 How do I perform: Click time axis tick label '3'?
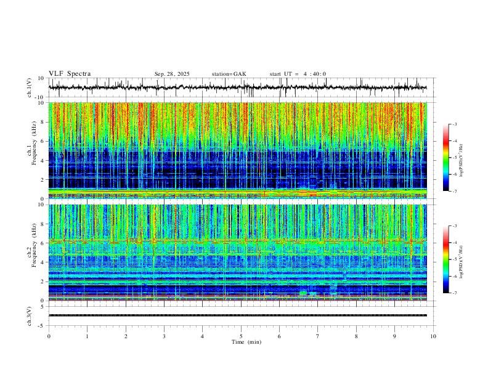click(164, 336)
